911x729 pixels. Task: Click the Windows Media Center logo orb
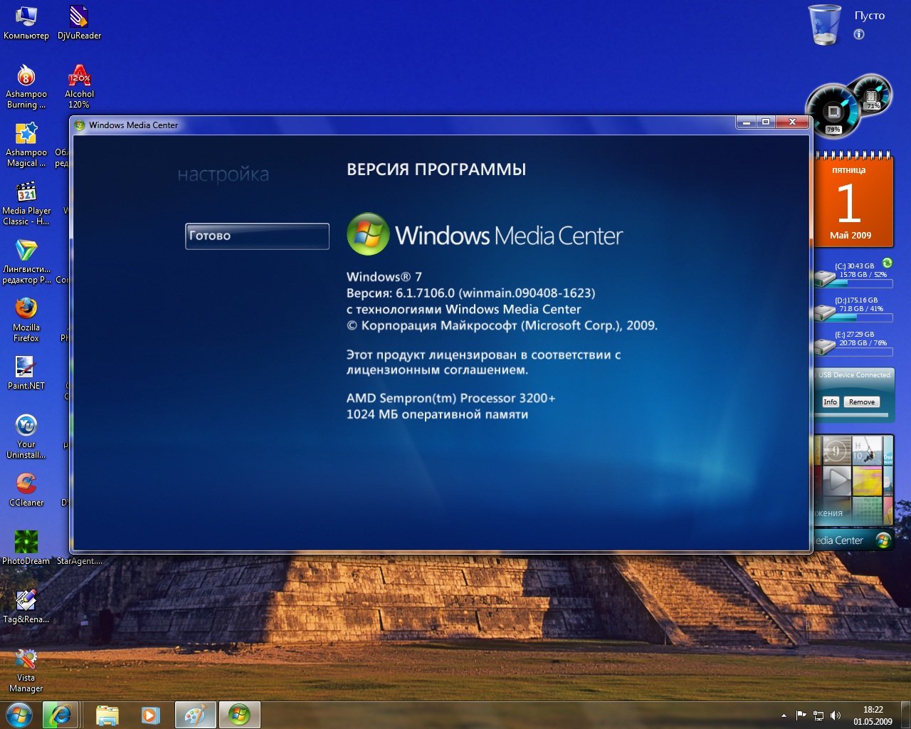pyautogui.click(x=368, y=234)
